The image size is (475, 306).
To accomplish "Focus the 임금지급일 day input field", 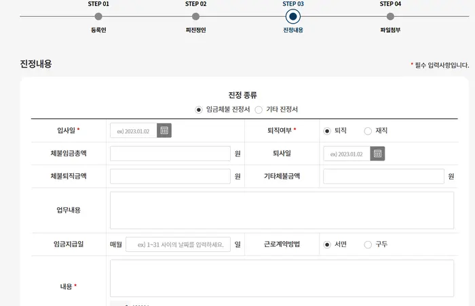I will (178, 244).
